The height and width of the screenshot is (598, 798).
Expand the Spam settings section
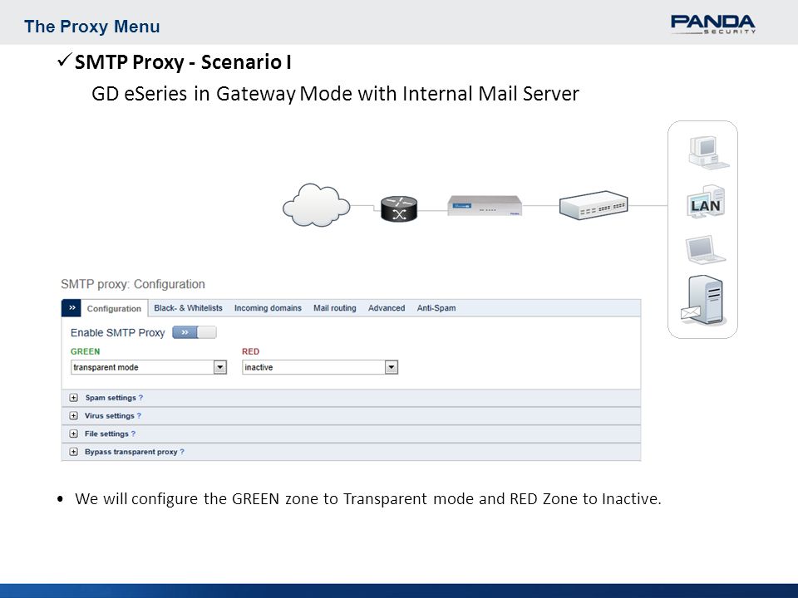(x=73, y=398)
